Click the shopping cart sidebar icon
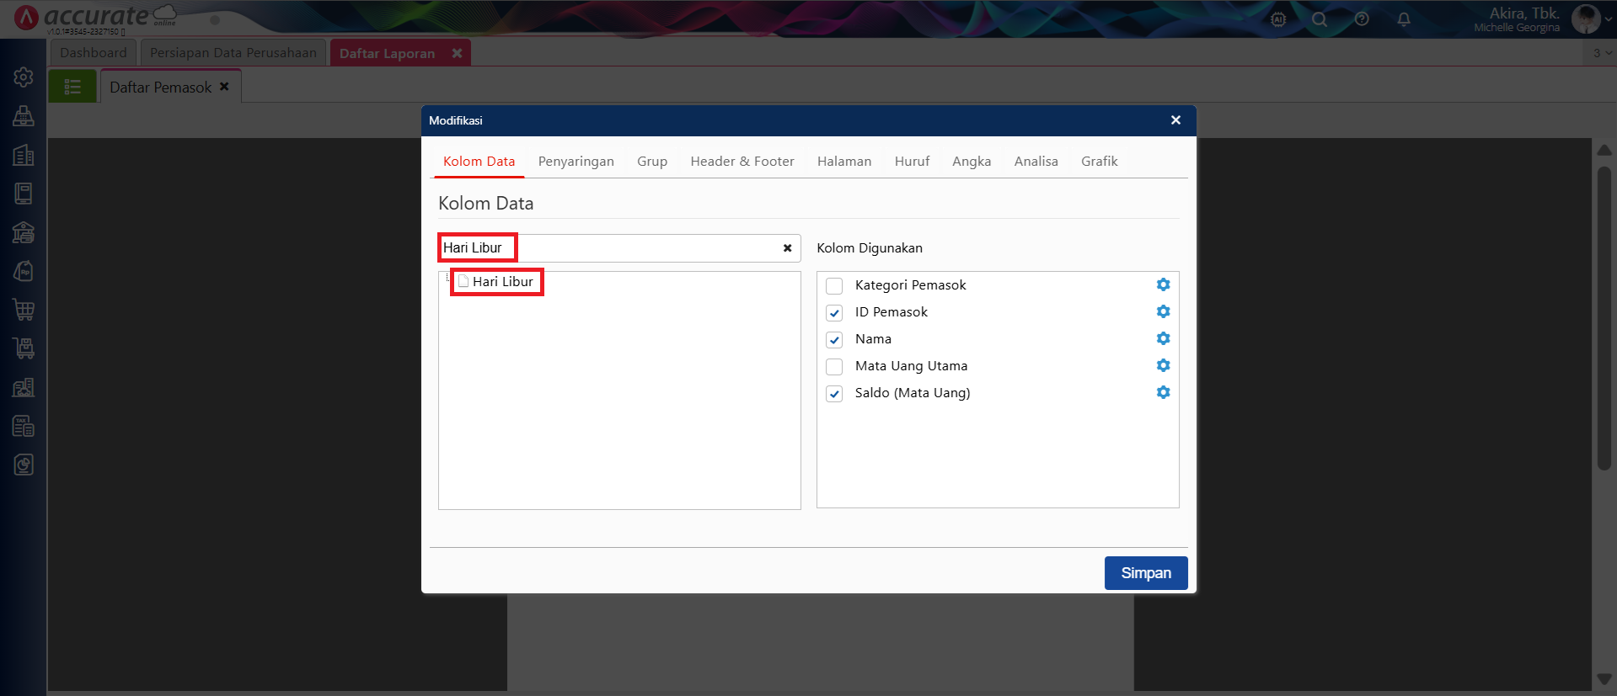This screenshot has width=1617, height=696. [24, 310]
